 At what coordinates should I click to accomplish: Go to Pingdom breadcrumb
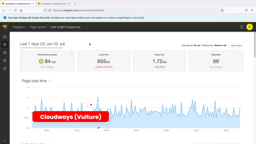(x=19, y=27)
